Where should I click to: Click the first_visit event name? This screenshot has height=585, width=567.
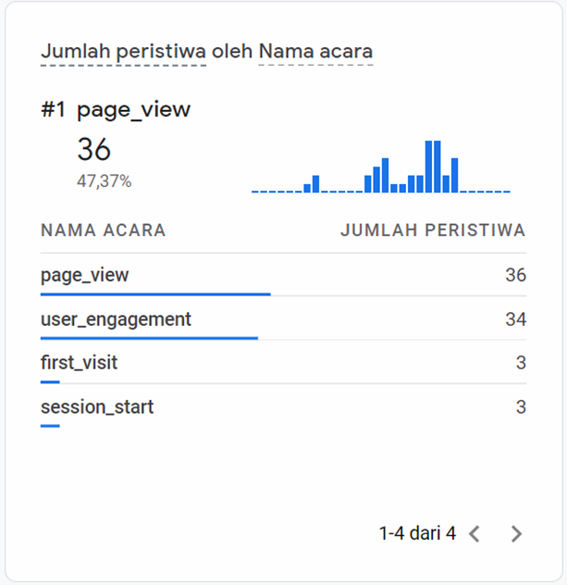(80, 363)
